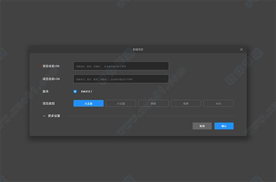
Task: Choose the 大主题 project type
Action: coord(88,103)
